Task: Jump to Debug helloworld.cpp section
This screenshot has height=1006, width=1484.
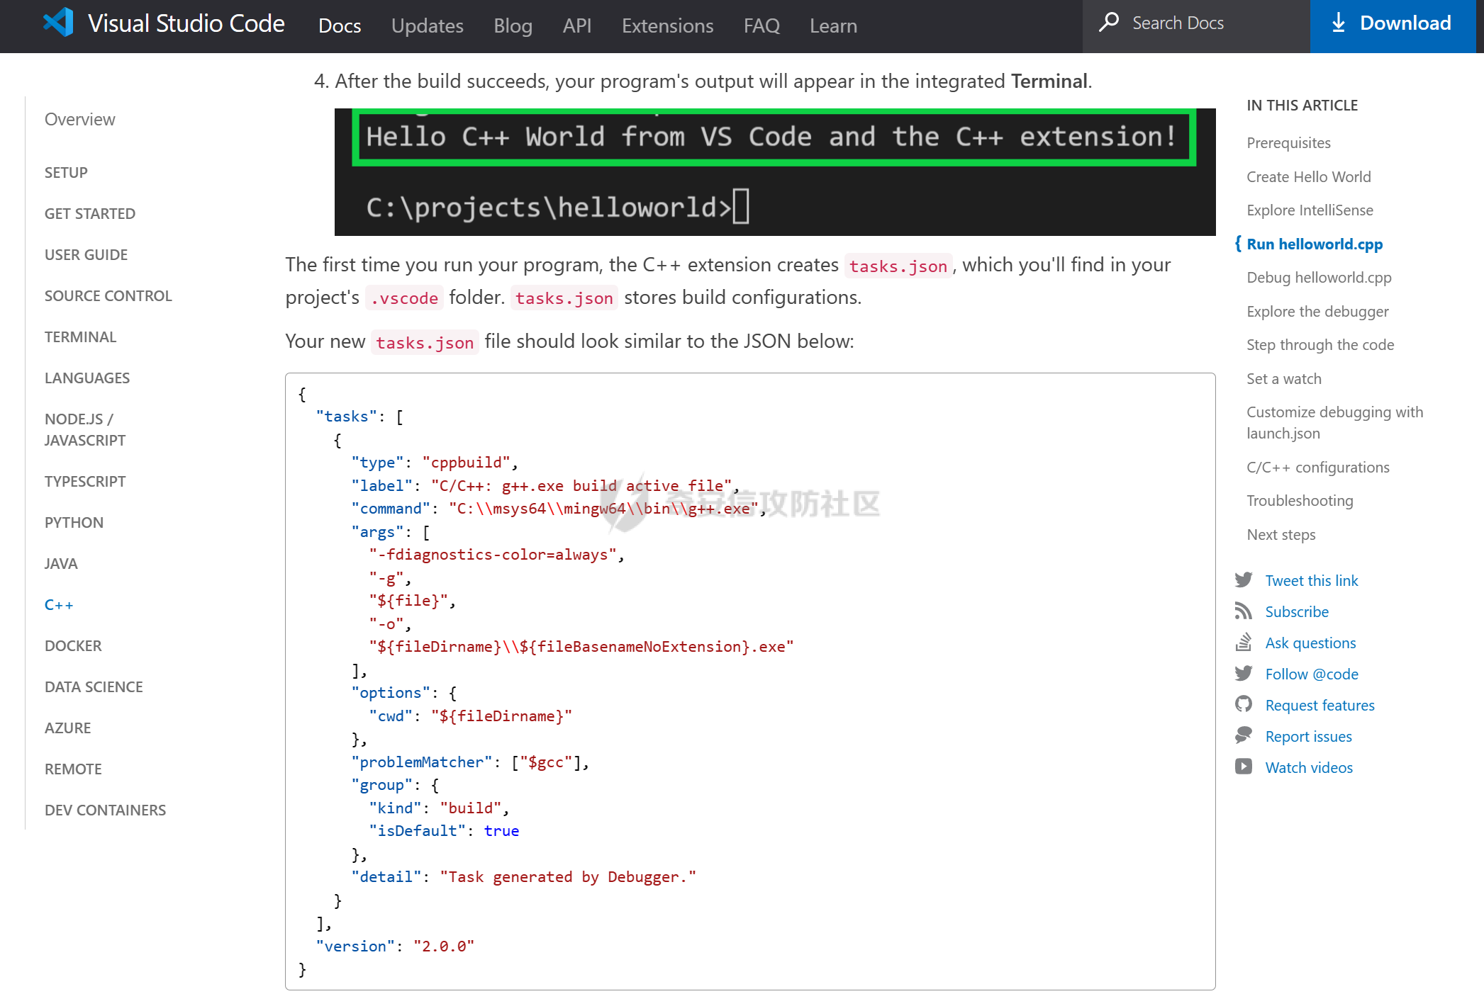Action: pos(1319,278)
